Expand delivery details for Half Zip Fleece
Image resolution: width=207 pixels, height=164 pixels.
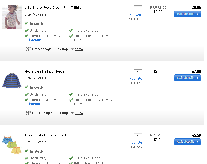tap(36, 104)
